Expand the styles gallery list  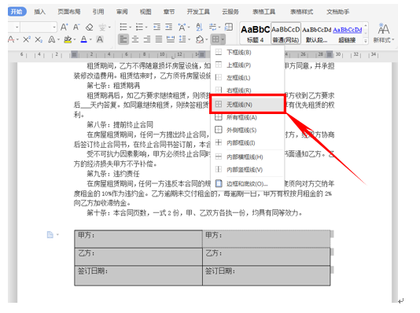coord(366,41)
